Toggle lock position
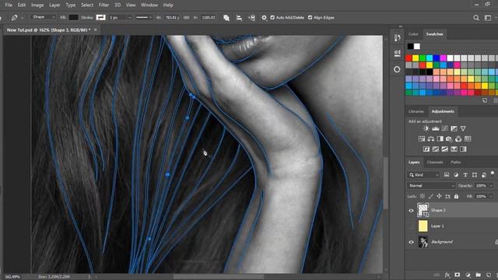The image size is (498, 280). (439, 197)
